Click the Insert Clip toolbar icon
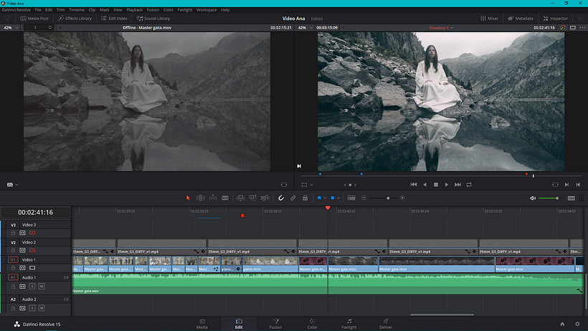 coord(241,197)
